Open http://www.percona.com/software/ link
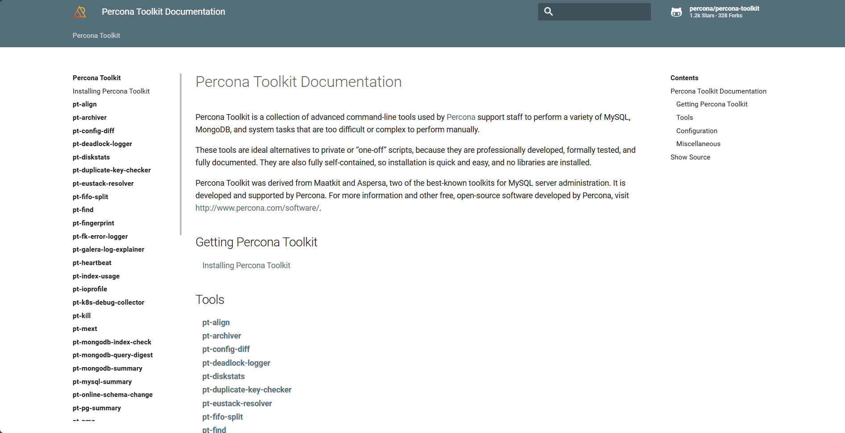Viewport: 845px width, 433px height. (x=257, y=208)
